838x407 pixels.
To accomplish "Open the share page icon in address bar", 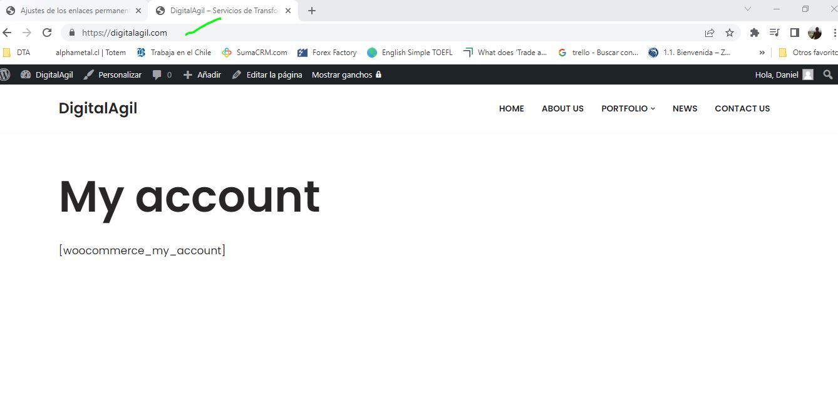I will point(710,33).
